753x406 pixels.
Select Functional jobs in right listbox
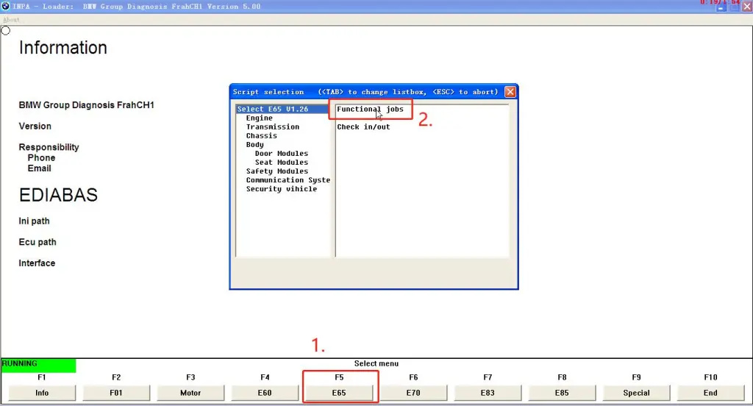pyautogui.click(x=371, y=109)
